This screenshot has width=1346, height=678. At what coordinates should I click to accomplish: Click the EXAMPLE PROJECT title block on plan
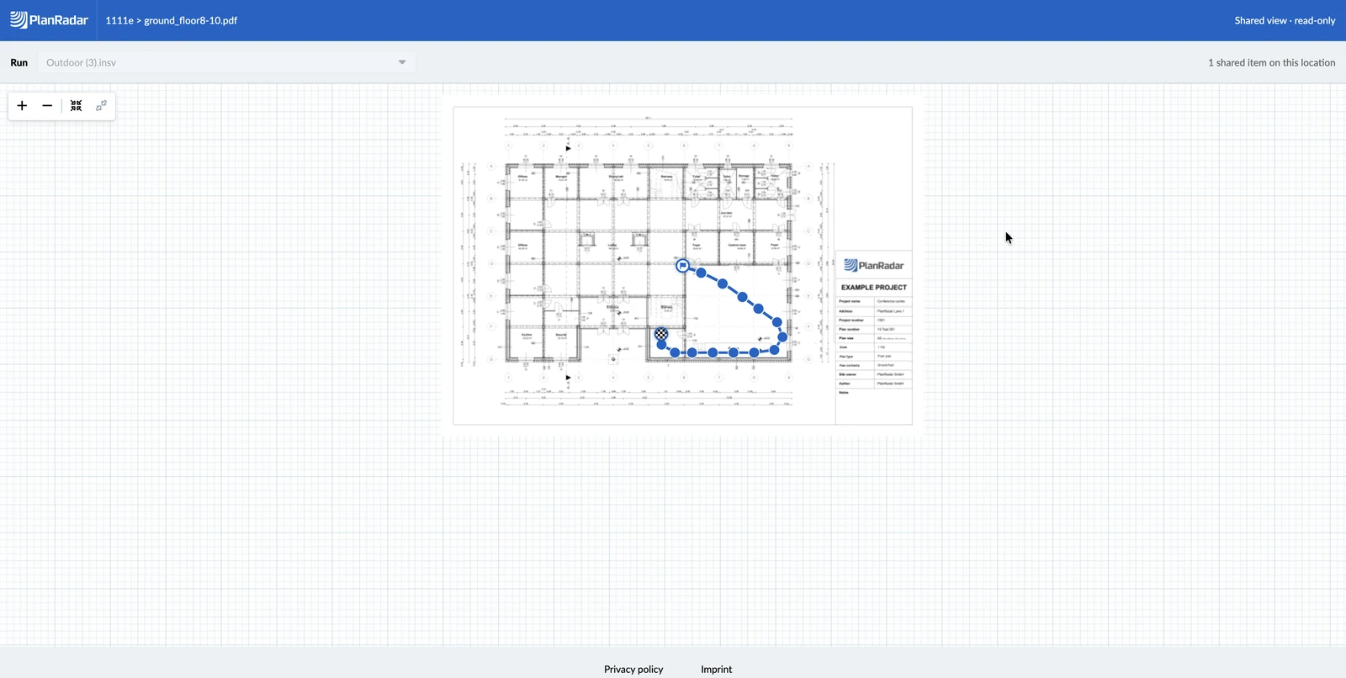coord(874,287)
